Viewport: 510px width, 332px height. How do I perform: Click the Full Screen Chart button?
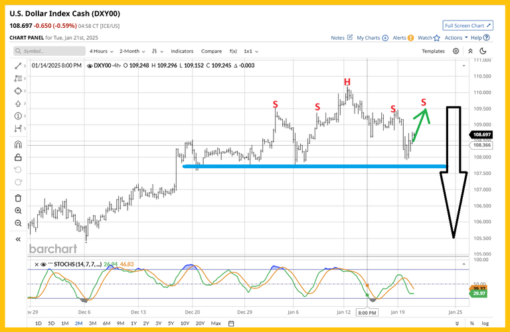coord(469,25)
